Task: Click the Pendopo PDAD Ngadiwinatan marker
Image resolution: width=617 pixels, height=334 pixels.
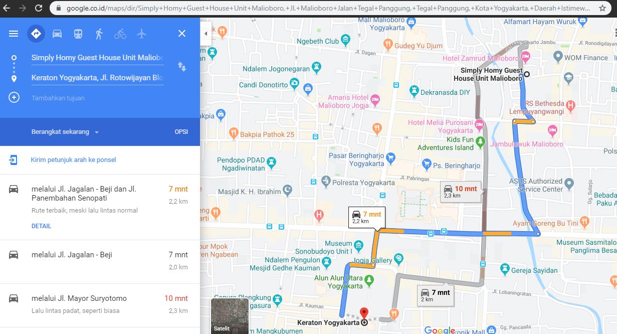Action: pyautogui.click(x=272, y=162)
